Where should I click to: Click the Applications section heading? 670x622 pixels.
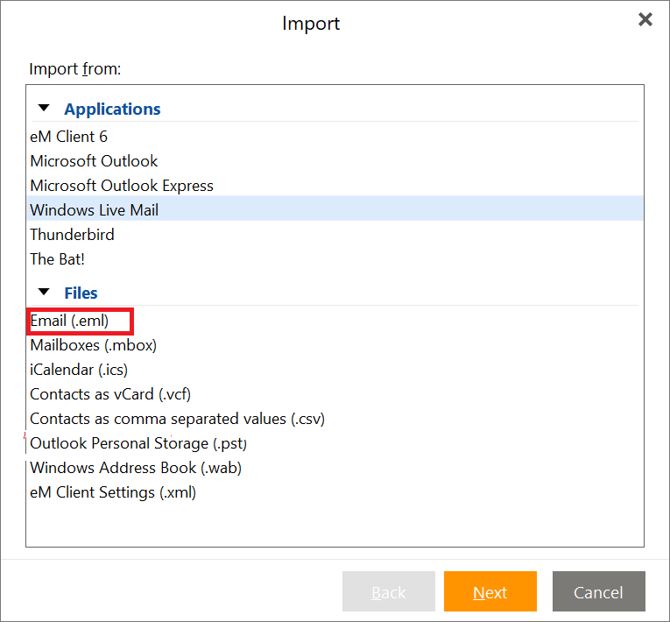tap(112, 109)
